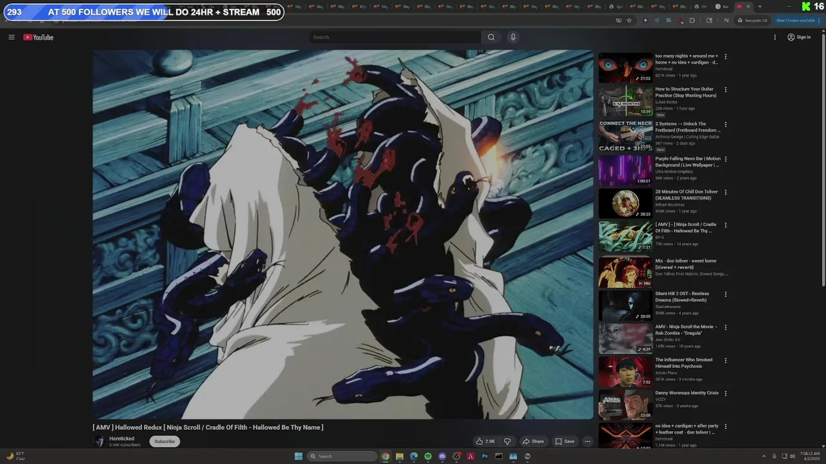Open more actions ellipsis below video
This screenshot has width=826, height=464.
tap(587, 441)
